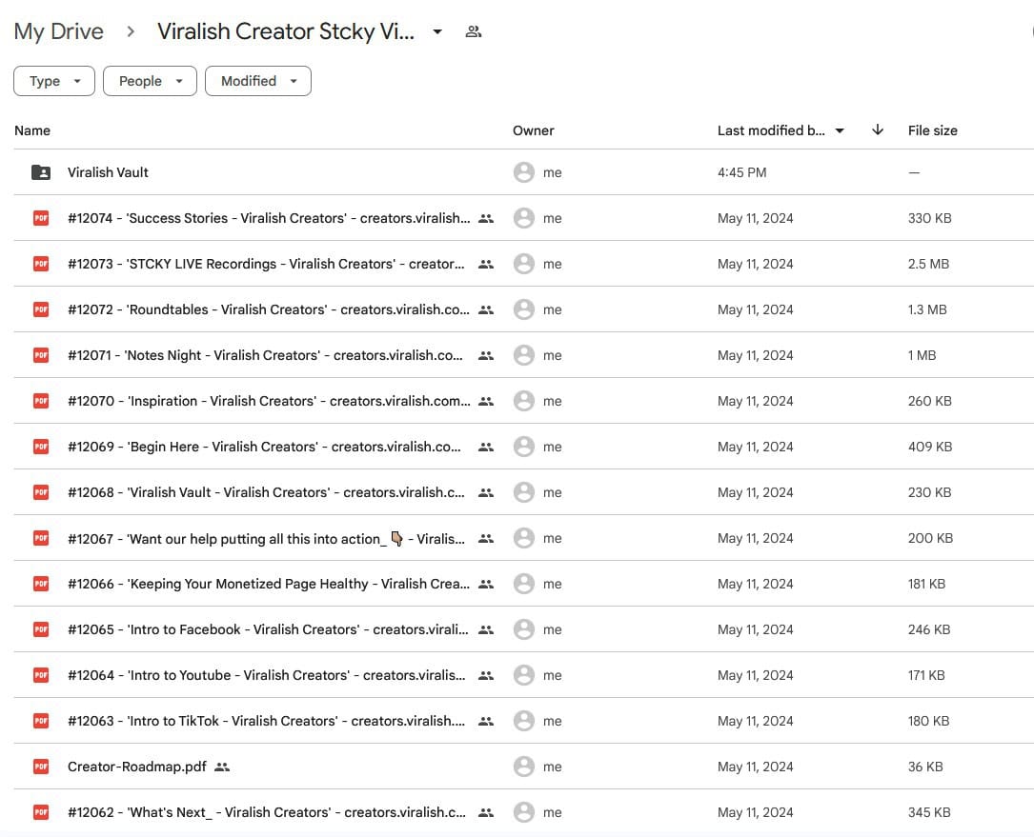The width and height of the screenshot is (1034, 837).
Task: Select the #12072 Roundtables PDF file
Action: [267, 309]
